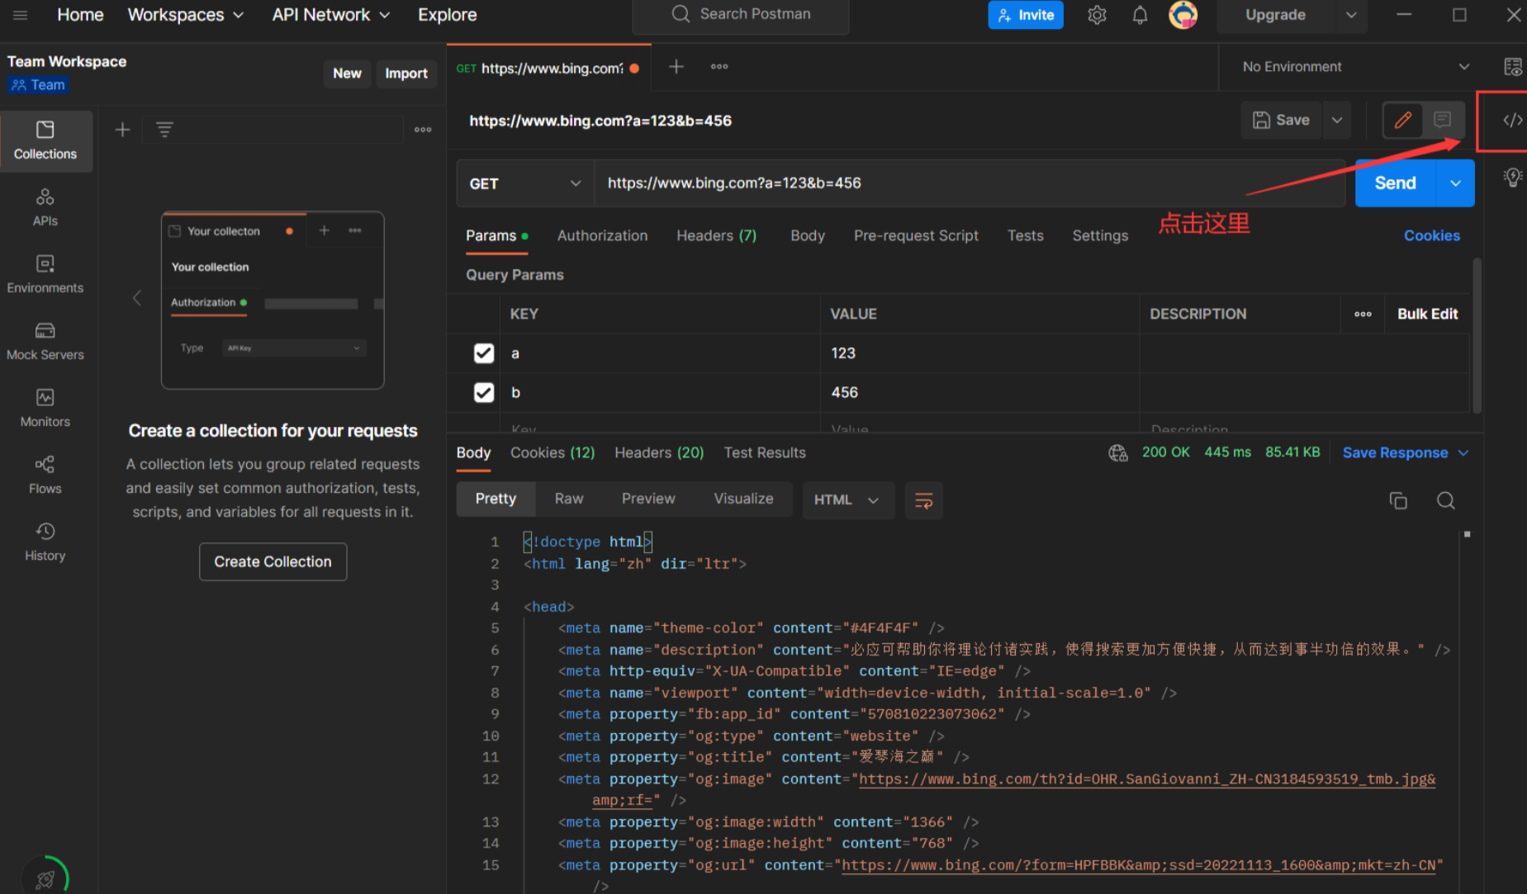The width and height of the screenshot is (1527, 894).
Task: Open the Environments sidebar panel
Action: tap(45, 275)
